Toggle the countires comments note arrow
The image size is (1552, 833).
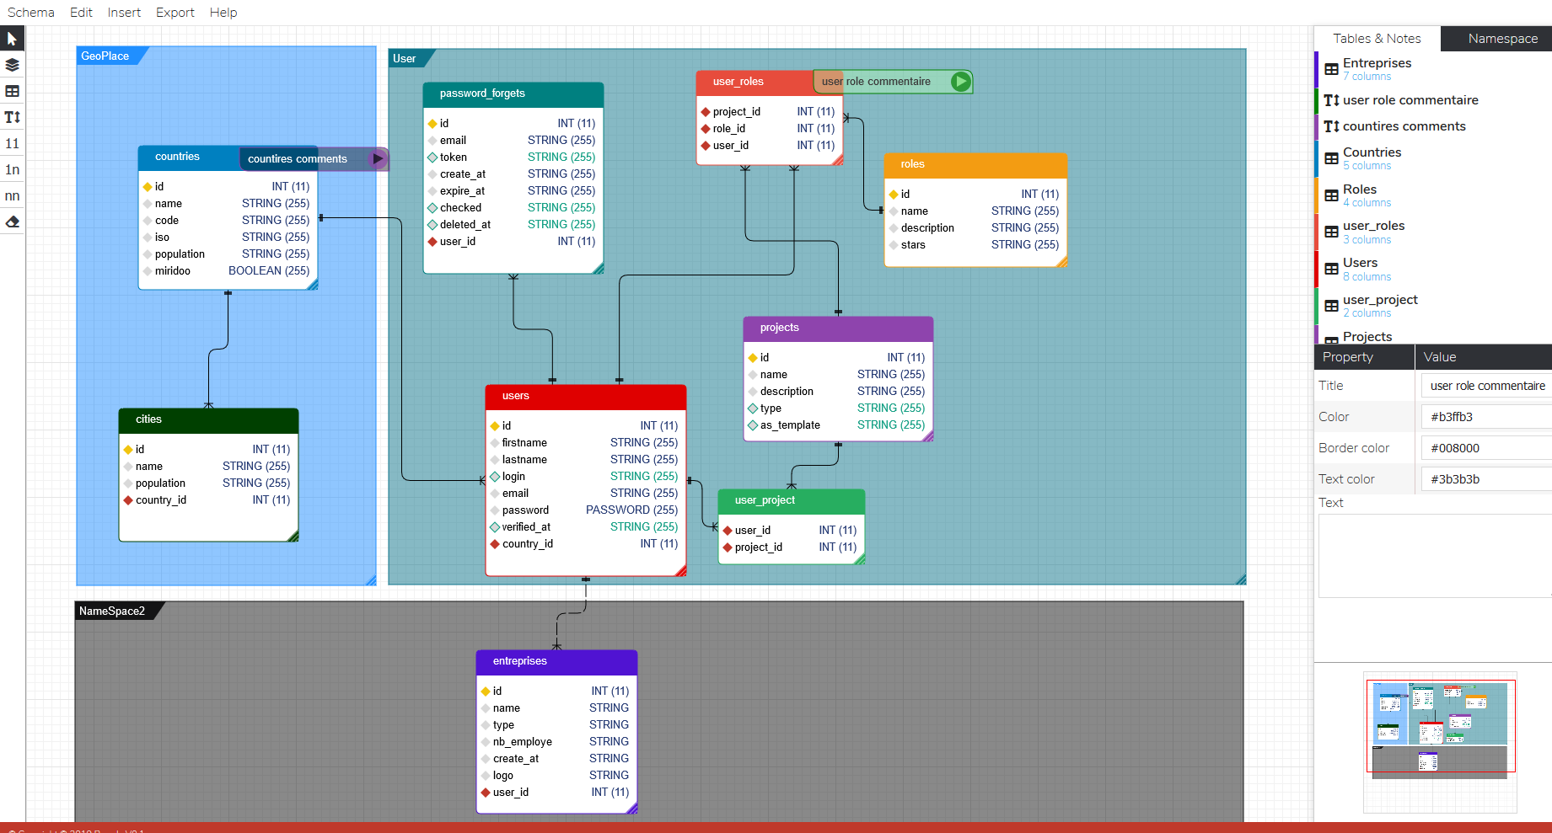point(378,158)
